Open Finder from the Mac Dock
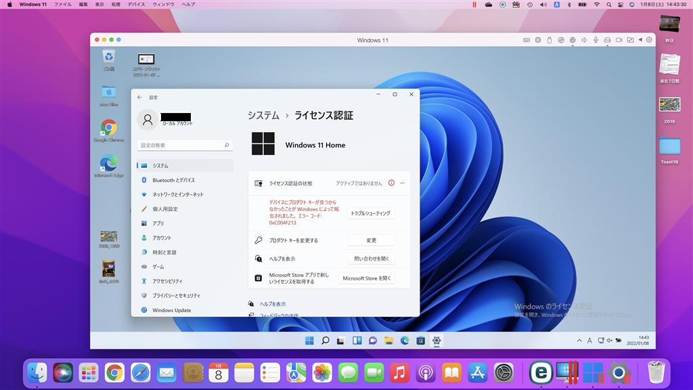 pyautogui.click(x=37, y=372)
